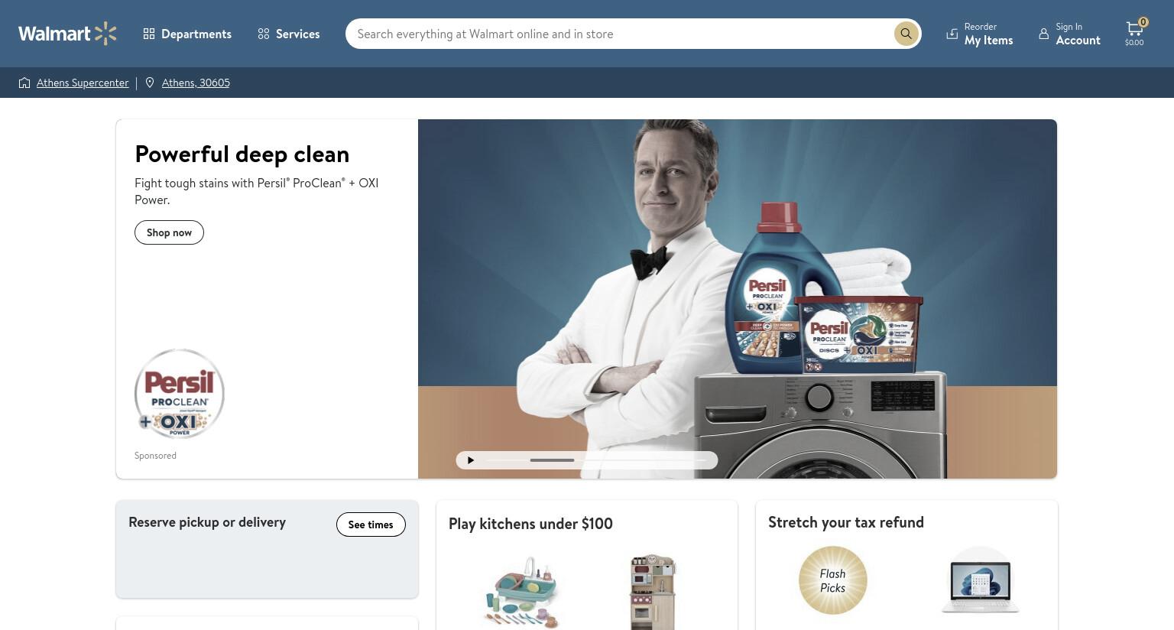Click the store icon beside Athens Supercenter
Viewport: 1174px width, 630px height.
[x=24, y=83]
